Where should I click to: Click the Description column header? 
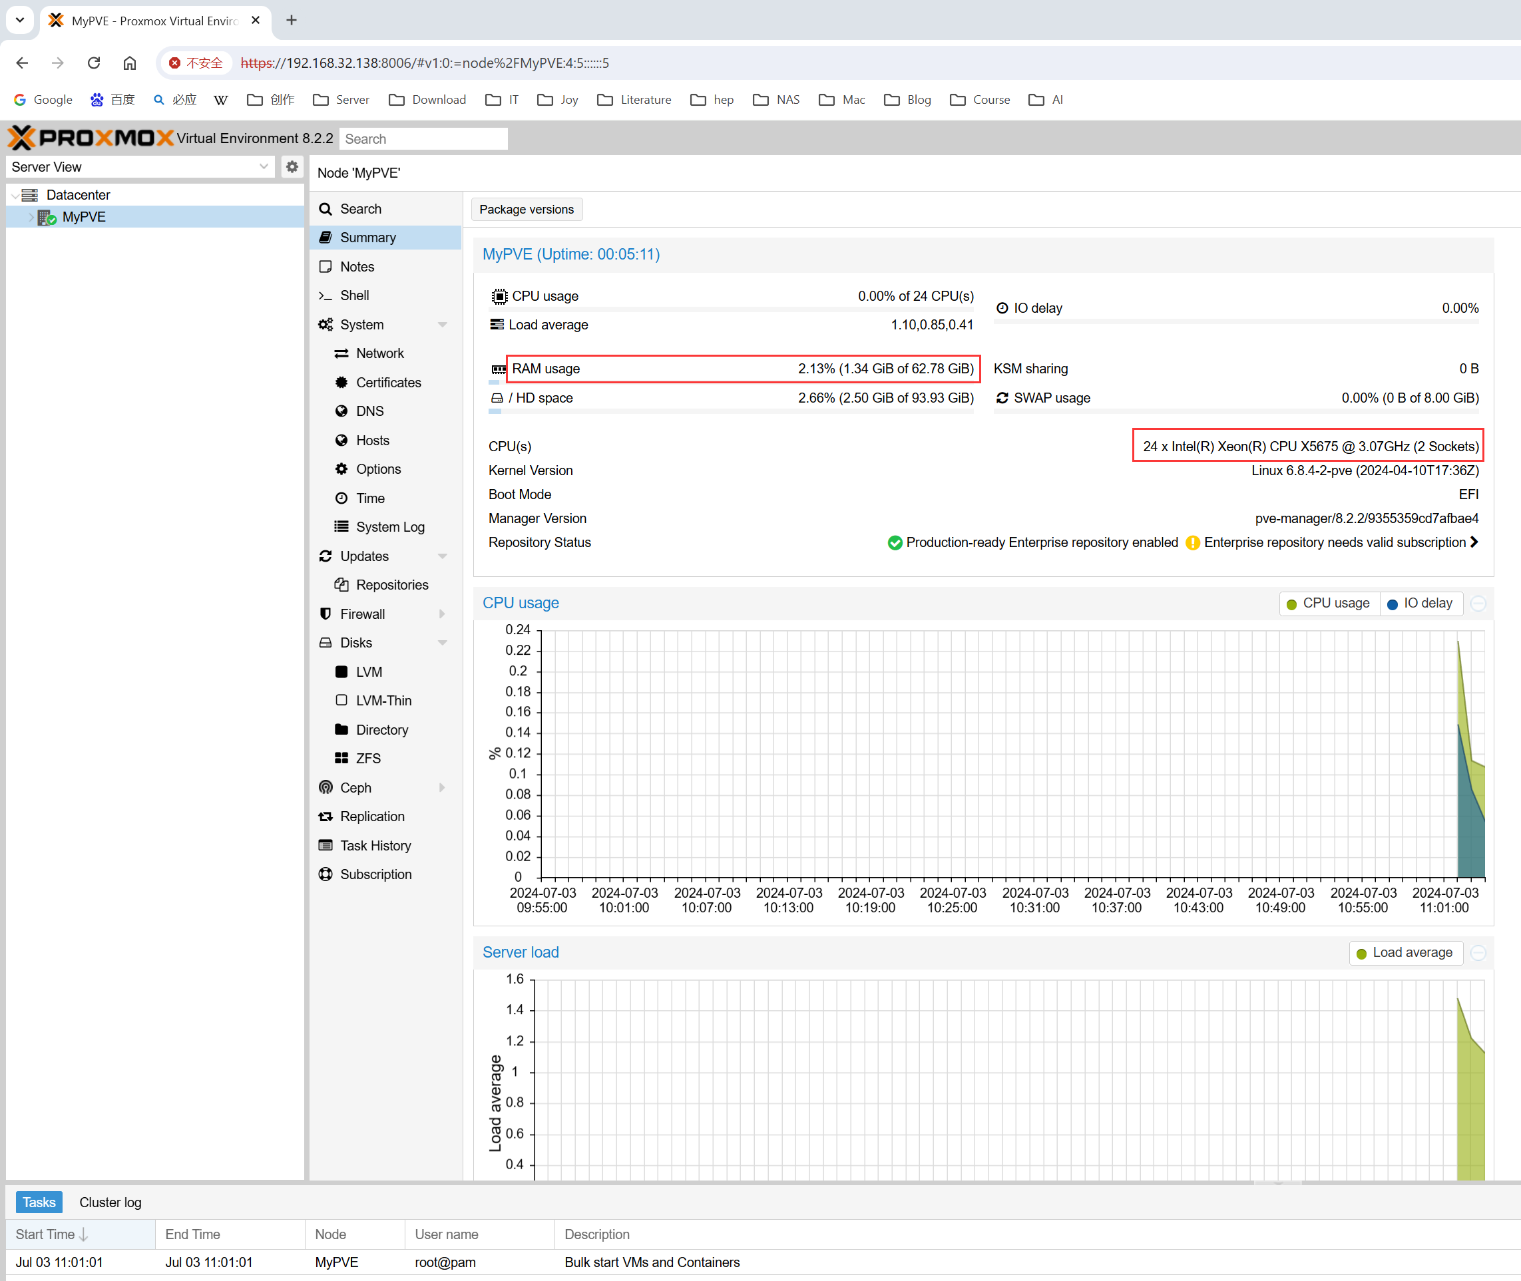click(1037, 1234)
